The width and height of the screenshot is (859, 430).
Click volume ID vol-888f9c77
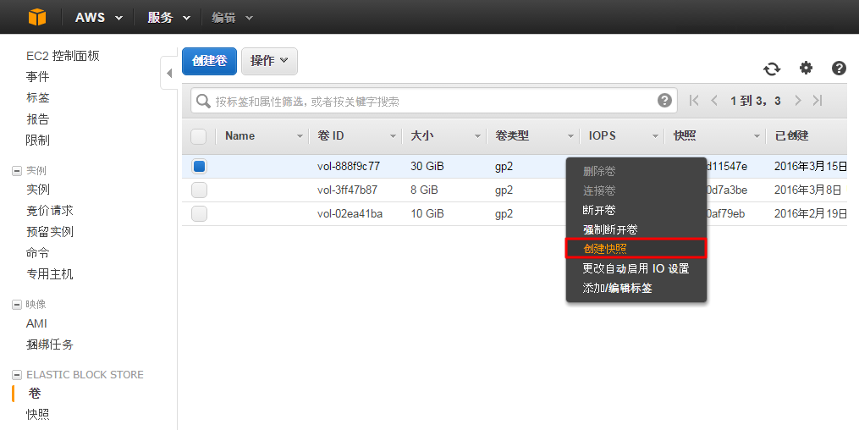coord(349,166)
